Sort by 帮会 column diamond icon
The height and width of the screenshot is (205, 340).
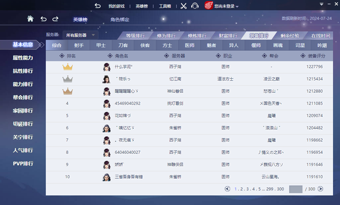pos(264,56)
